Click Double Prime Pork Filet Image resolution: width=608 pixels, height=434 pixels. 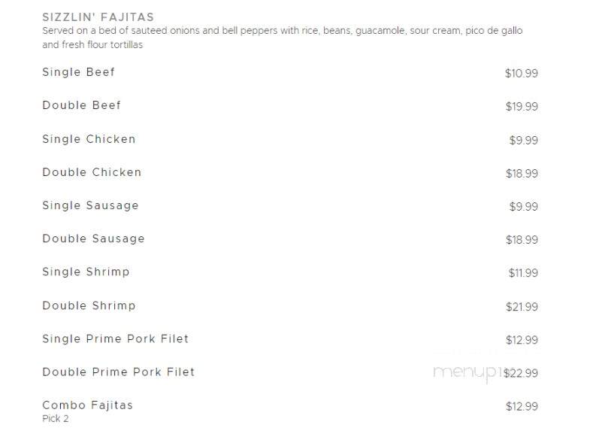pos(118,372)
